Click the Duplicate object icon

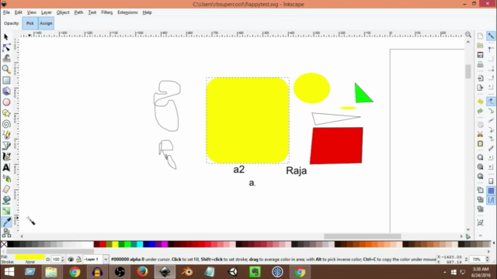480,190
